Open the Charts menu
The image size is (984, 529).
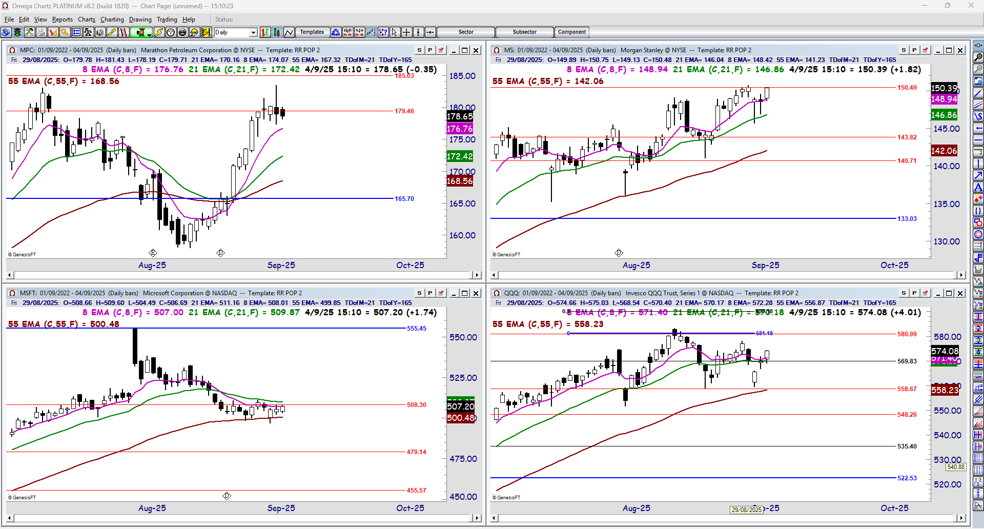coord(87,19)
